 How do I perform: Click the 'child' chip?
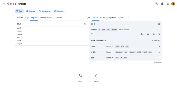coord(139,52)
